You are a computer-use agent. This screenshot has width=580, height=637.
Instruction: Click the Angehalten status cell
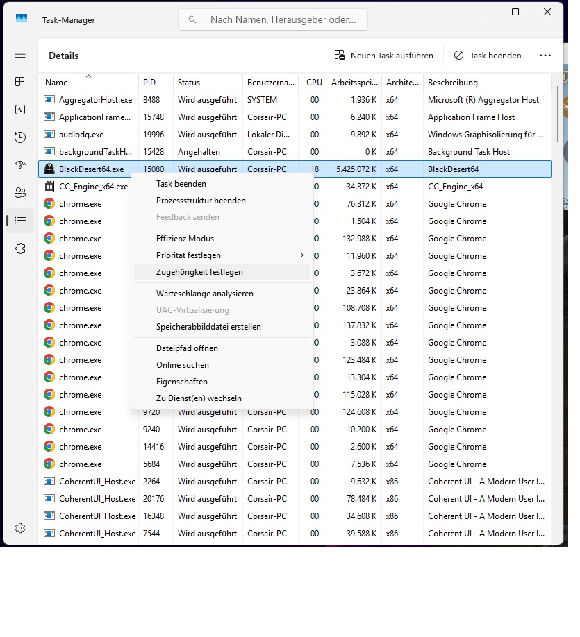point(199,152)
